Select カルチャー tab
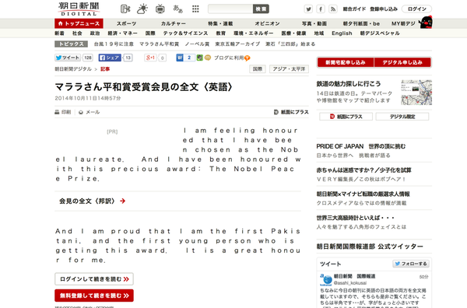Screen dimensions: 467x308 click(x=174, y=23)
